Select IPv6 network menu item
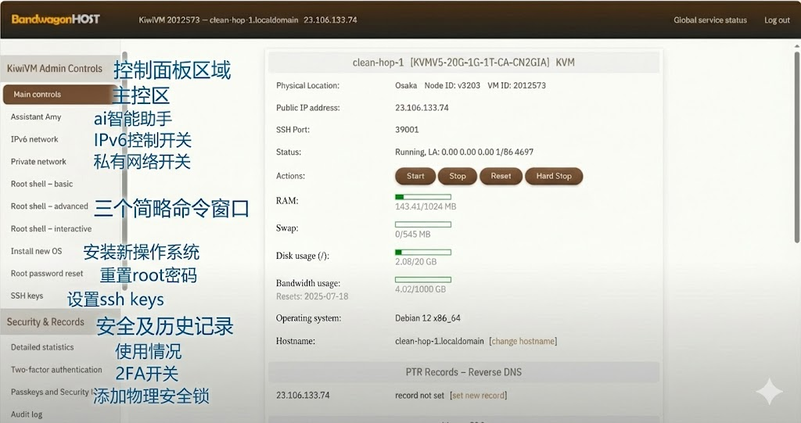This screenshot has height=423, width=801. 34,139
